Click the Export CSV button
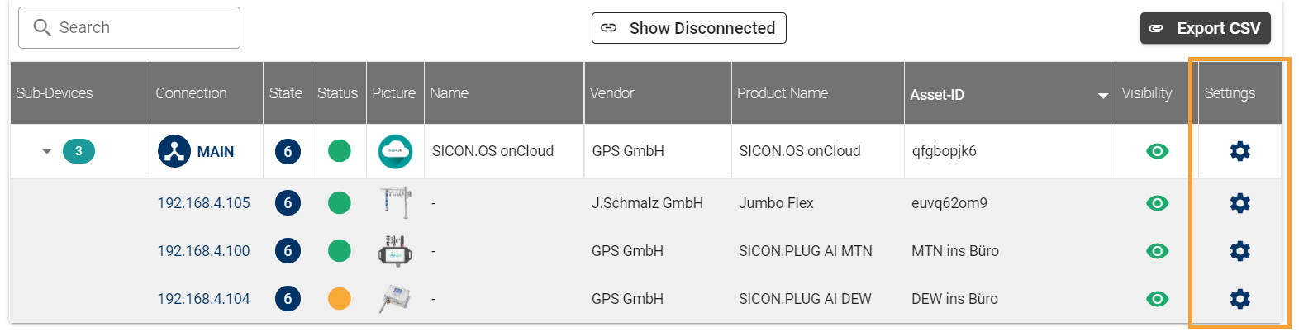 click(x=1205, y=28)
